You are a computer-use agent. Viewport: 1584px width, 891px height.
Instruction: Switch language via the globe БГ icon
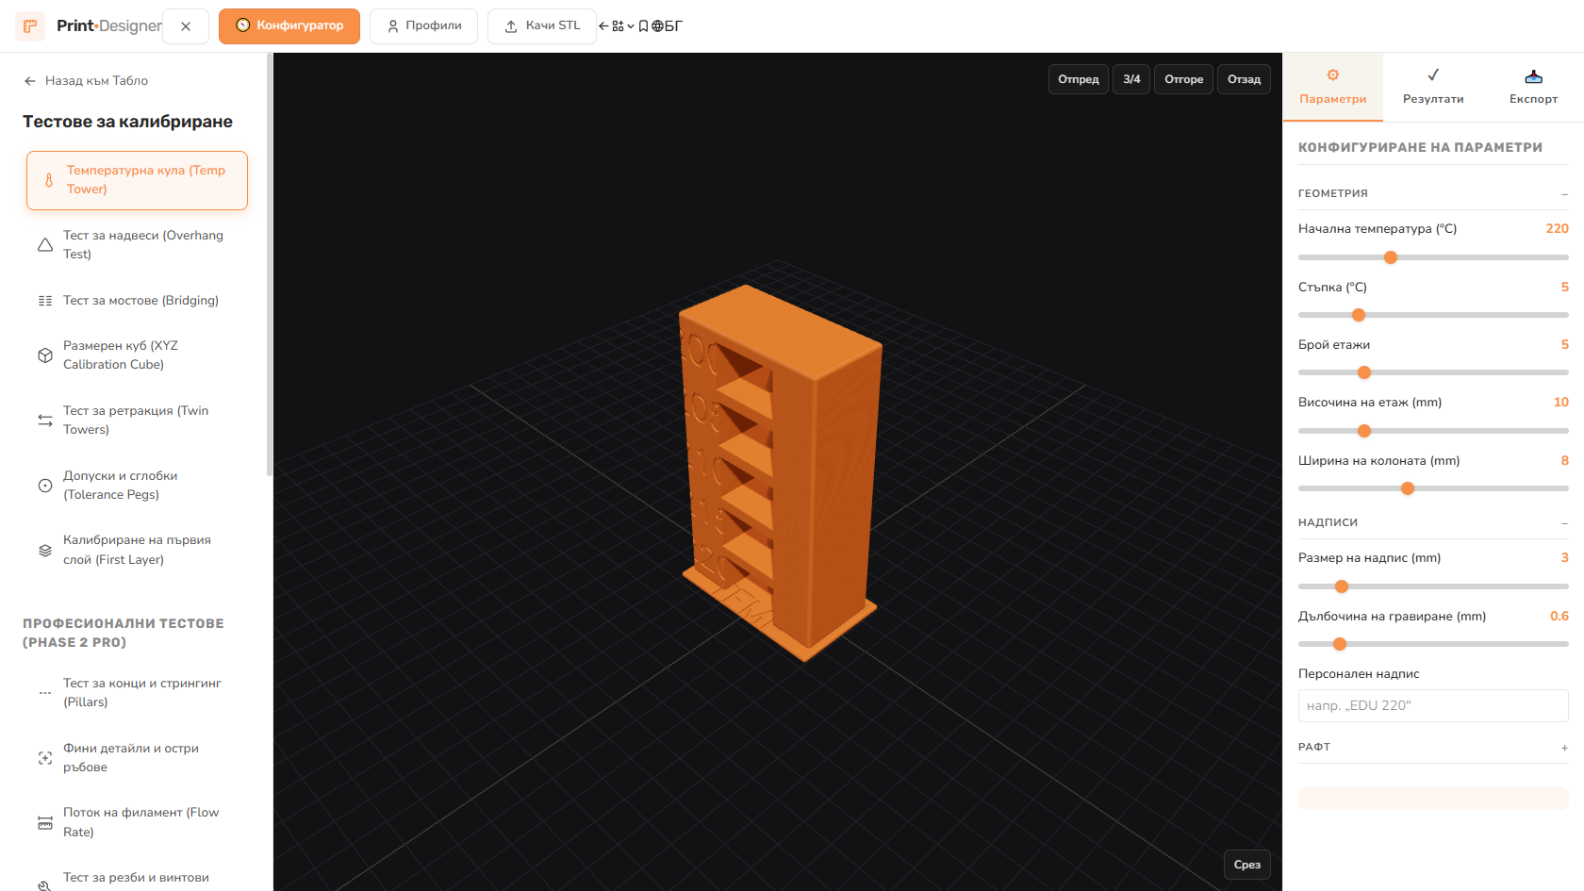pos(667,26)
